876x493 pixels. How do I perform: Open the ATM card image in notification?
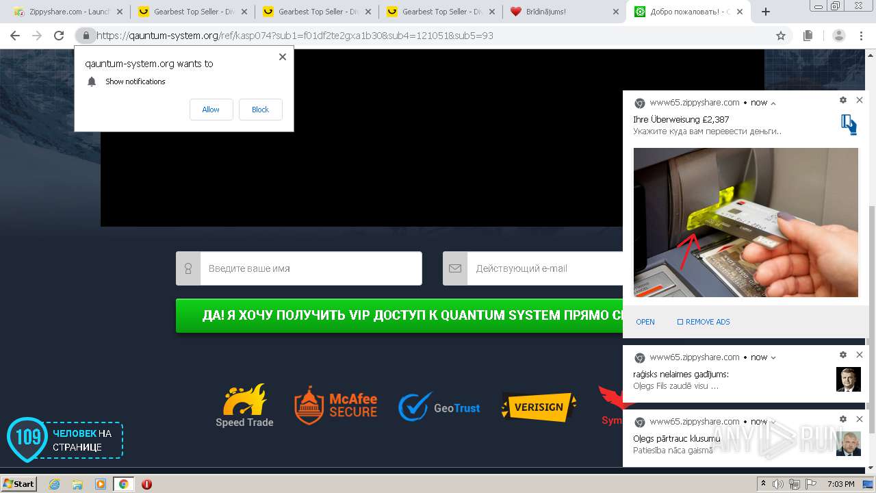pyautogui.click(x=745, y=223)
